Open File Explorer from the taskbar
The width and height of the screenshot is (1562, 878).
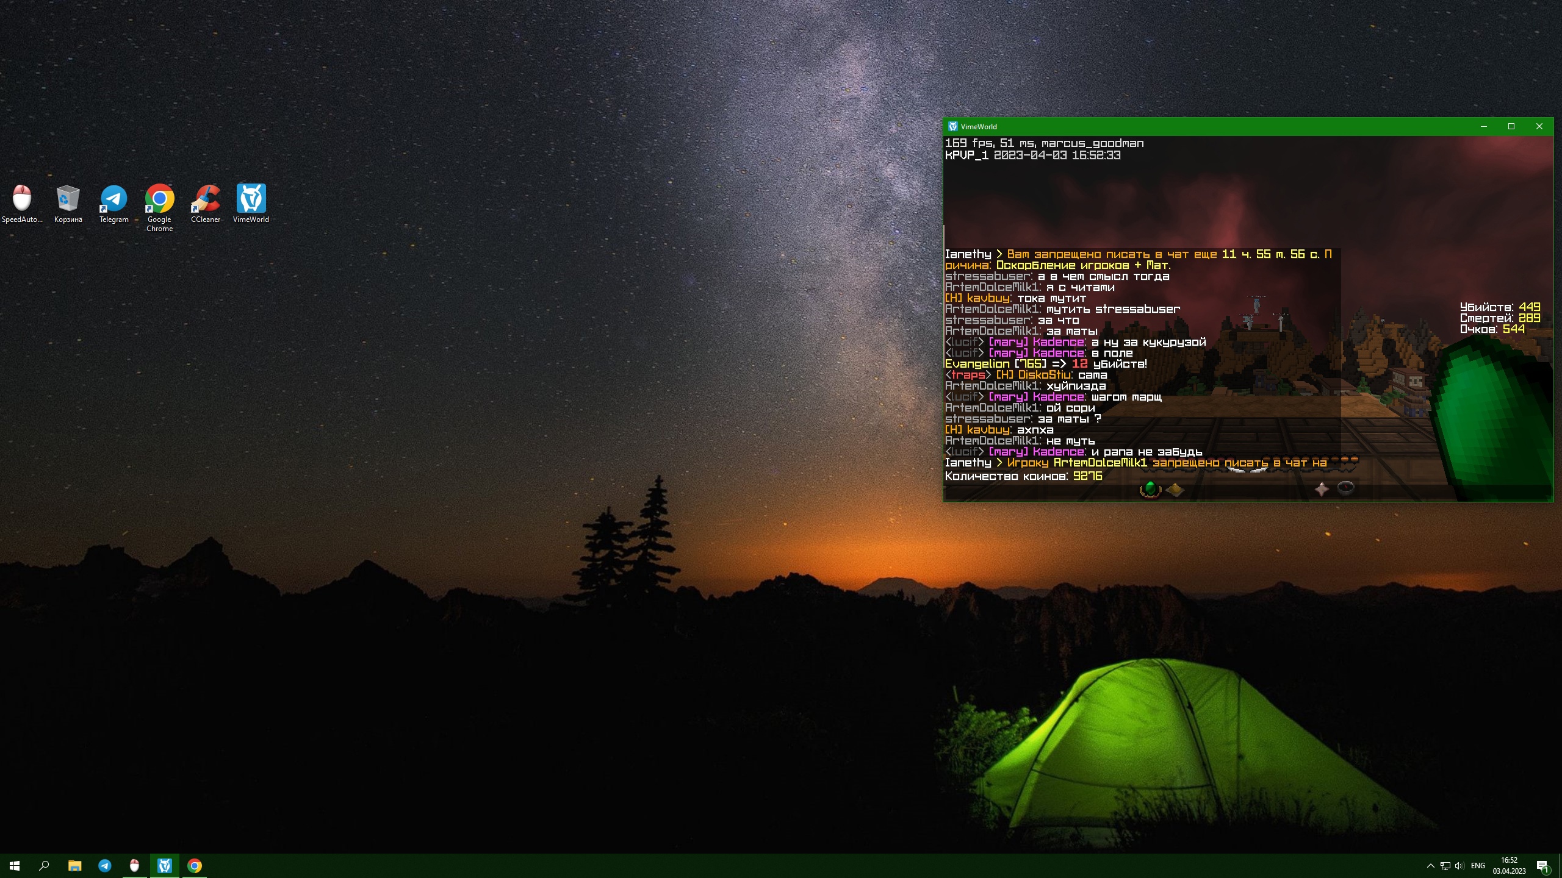click(x=74, y=865)
